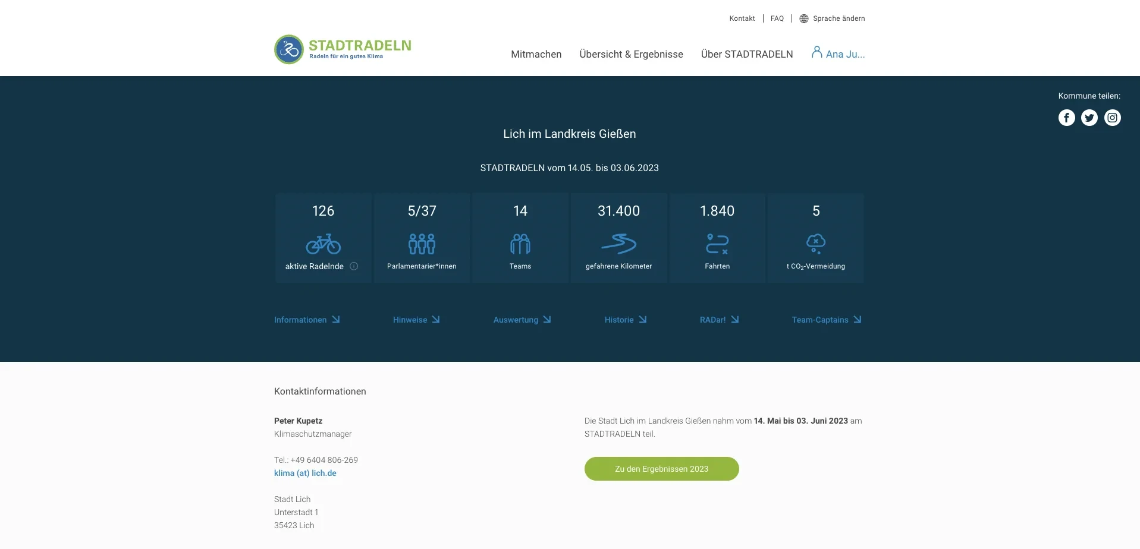The height and width of the screenshot is (549, 1140).
Task: Open the klima (at) lich.de email link
Action: tap(305, 473)
